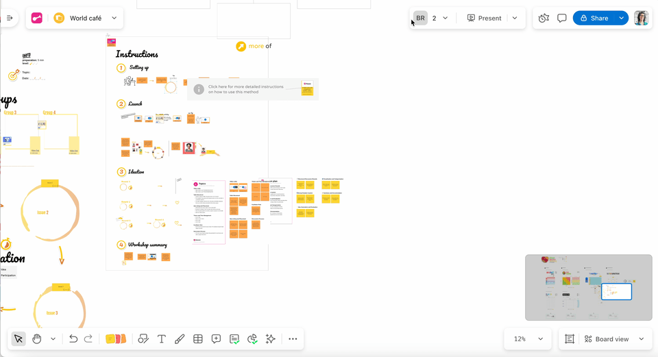Undo the last action
This screenshot has height=357, width=658.
[x=73, y=338]
